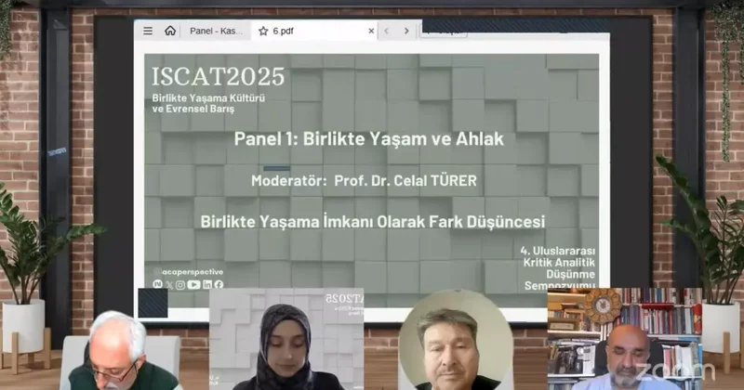Close the 6.pdf tab
Image resolution: width=744 pixels, height=390 pixels.
click(371, 31)
